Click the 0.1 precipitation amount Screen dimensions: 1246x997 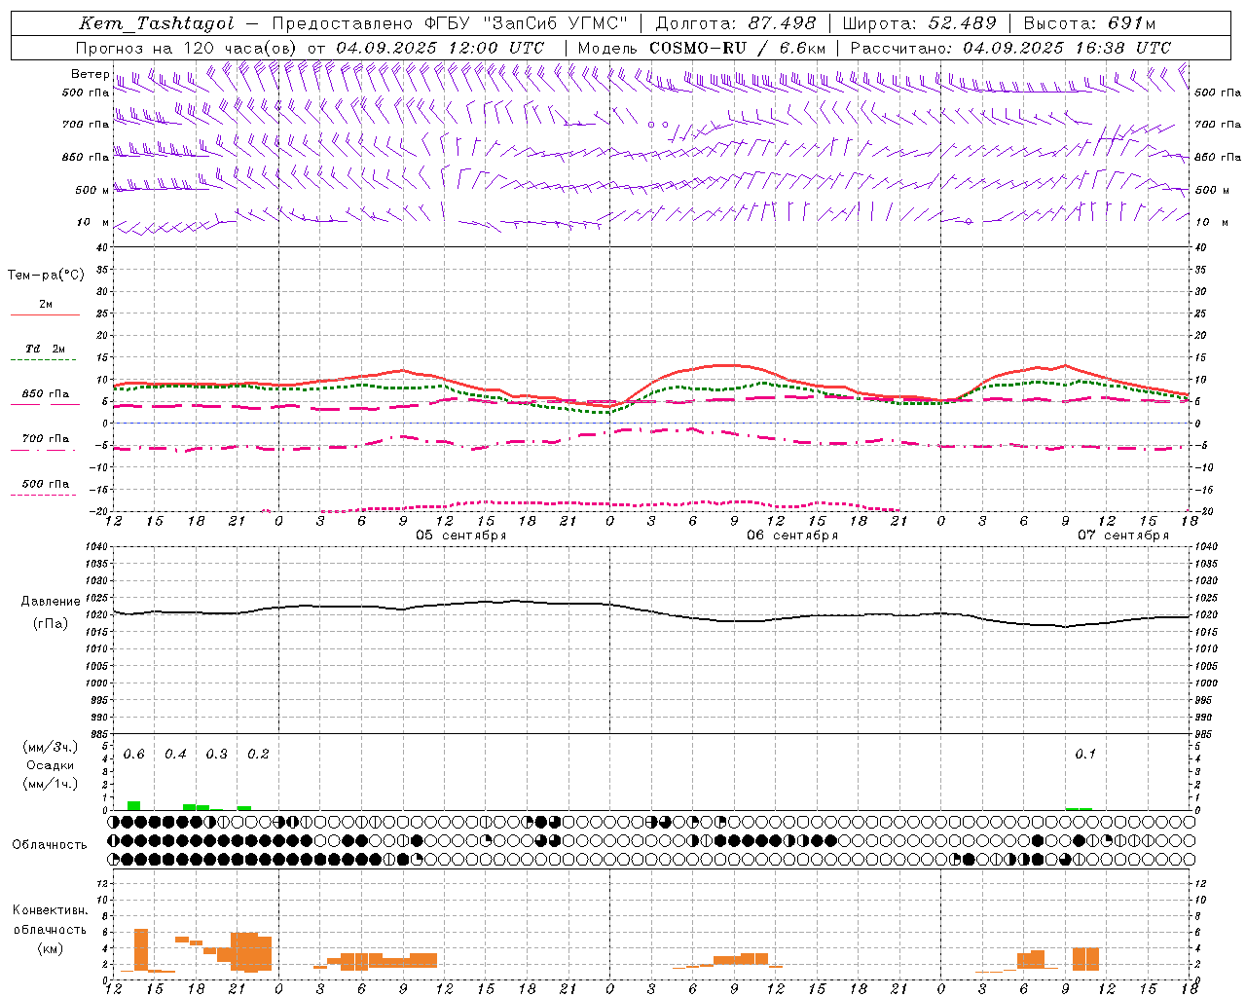tap(1085, 755)
